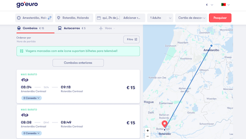This screenshot has width=246, height=139.
Task: Click the Delft label on the map
Action: point(151,112)
